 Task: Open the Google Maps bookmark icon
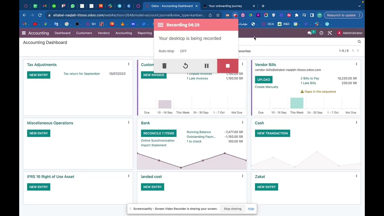pos(46,24)
